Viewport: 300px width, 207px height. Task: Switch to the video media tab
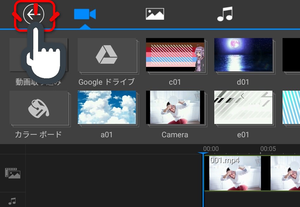point(85,15)
